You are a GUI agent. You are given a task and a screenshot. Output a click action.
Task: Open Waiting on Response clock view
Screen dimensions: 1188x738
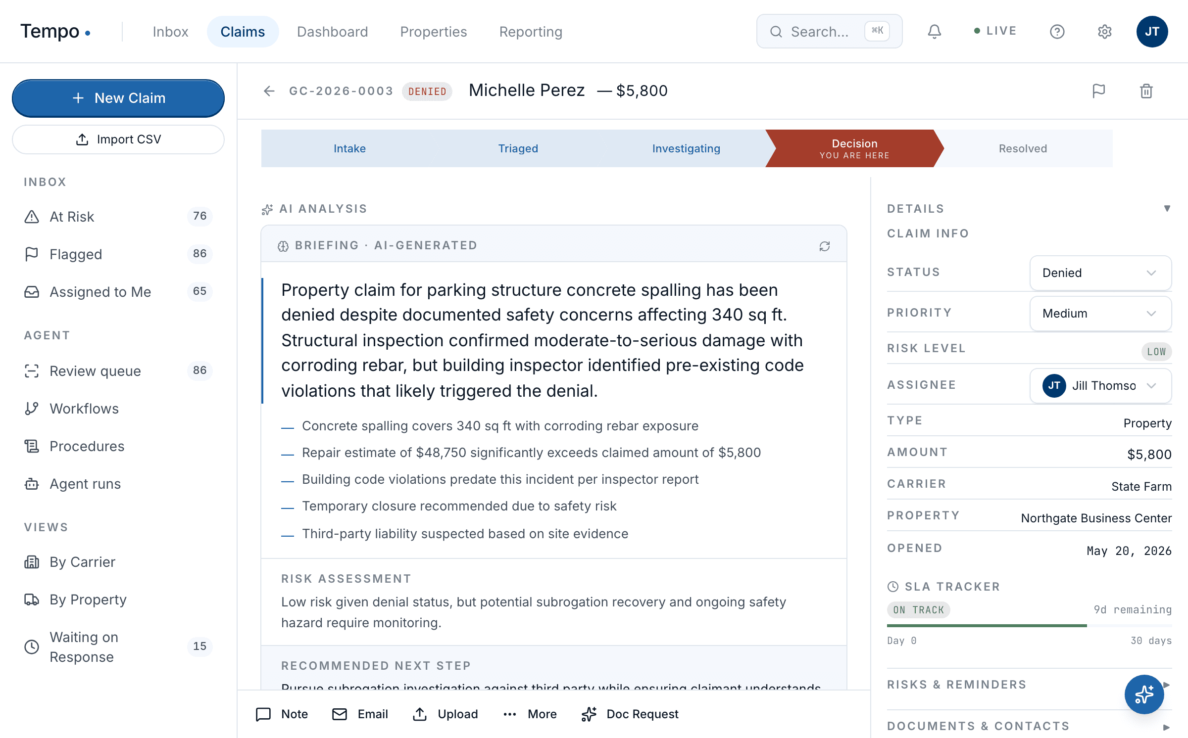(118, 647)
